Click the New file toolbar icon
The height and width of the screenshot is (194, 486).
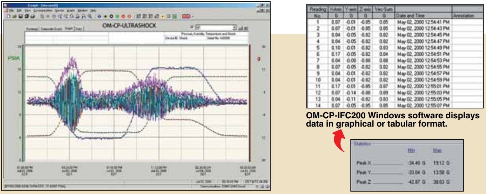point(8,17)
